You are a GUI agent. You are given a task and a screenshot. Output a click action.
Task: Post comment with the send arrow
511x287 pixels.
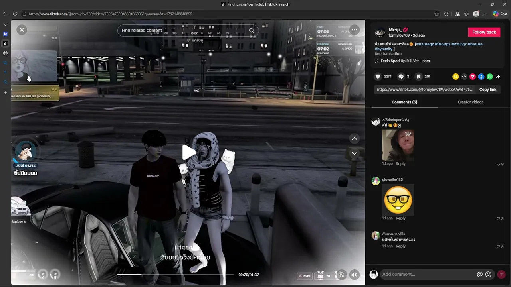click(501, 274)
